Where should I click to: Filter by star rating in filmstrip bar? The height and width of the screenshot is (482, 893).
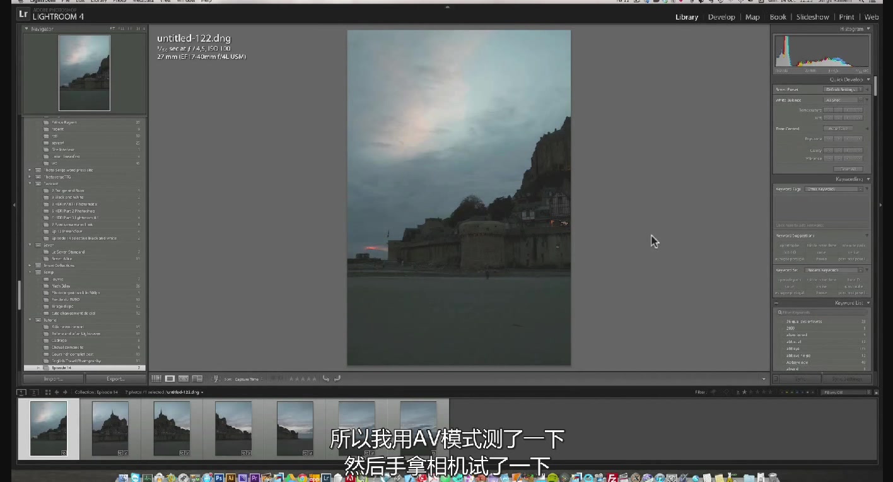tap(757, 392)
